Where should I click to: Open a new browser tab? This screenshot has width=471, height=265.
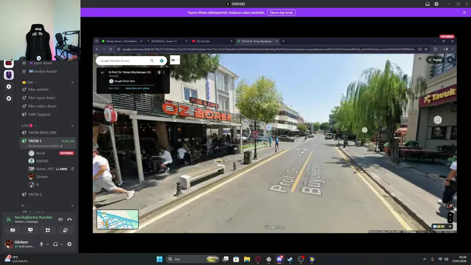pyautogui.click(x=283, y=41)
